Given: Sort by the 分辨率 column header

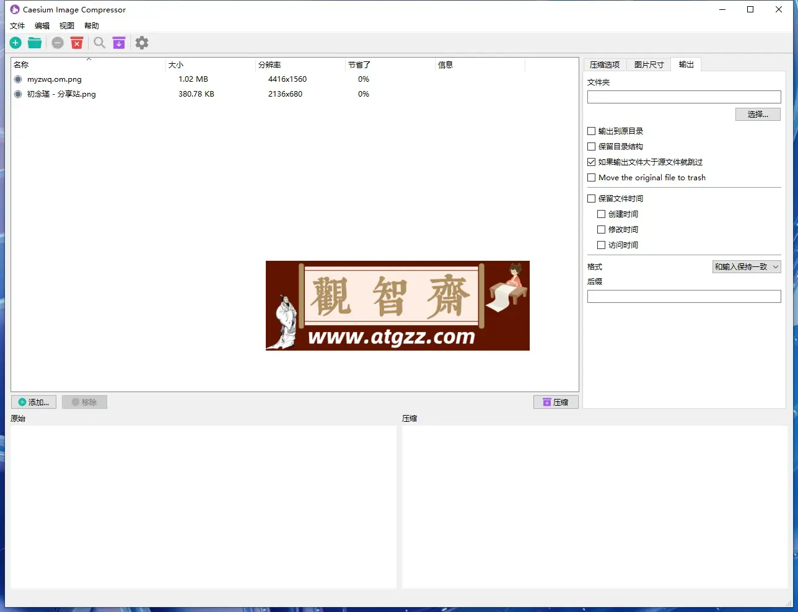Looking at the screenshot, I should pos(300,65).
